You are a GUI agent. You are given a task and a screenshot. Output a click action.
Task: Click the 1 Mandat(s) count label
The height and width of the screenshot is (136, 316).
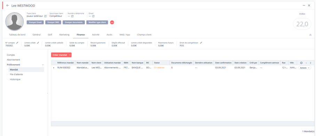(x=308, y=131)
